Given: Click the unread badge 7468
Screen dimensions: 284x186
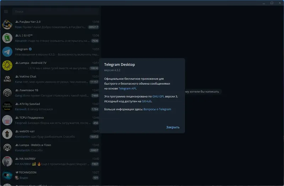Looking at the screenshot, I should tap(95, 95).
